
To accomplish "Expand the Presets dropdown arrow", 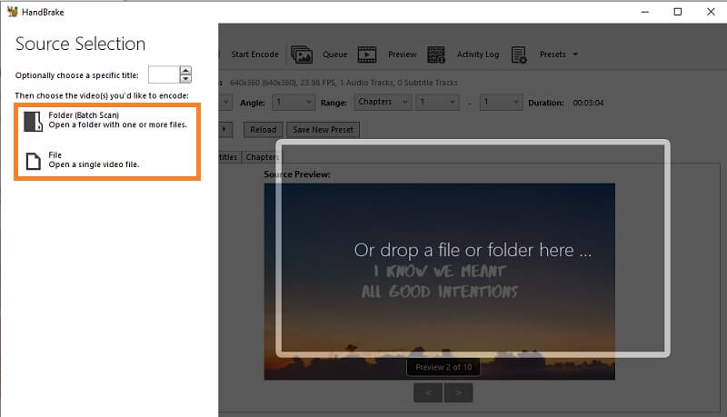I will click(x=574, y=55).
